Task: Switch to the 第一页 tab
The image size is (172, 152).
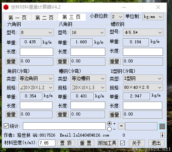Action: click(x=18, y=17)
